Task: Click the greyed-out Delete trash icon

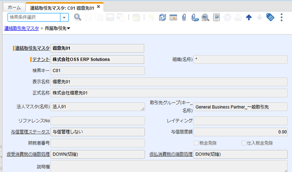Action: click(136, 17)
